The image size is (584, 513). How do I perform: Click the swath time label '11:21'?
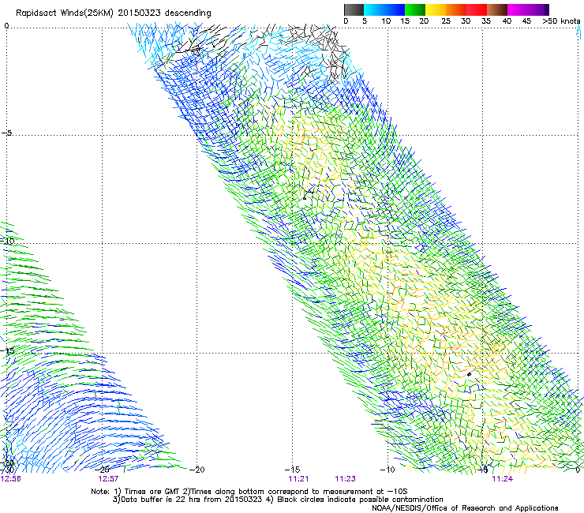coord(298,479)
